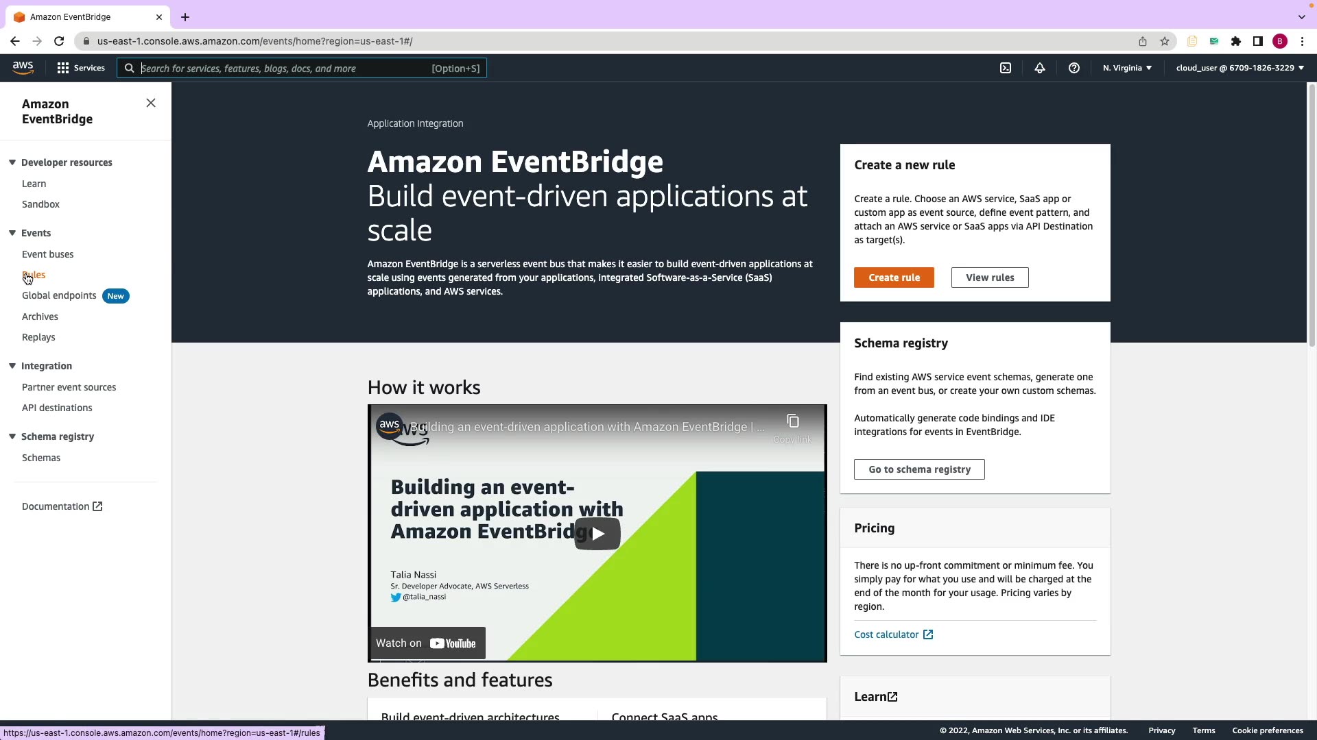Open the N. Virginia region dropdown

pos(1127,68)
